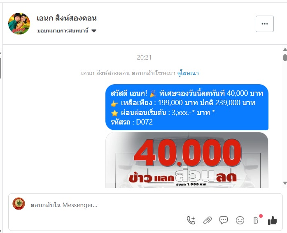Send a thumbs-up like
The width and height of the screenshot is (287, 233).
tap(272, 220)
